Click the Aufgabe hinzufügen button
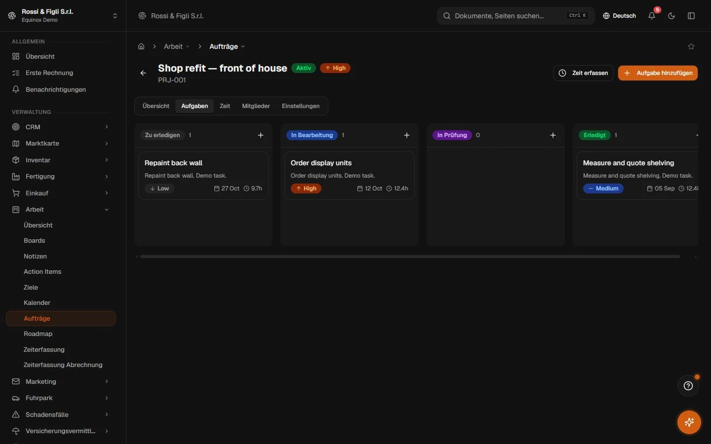The image size is (711, 444). (658, 73)
